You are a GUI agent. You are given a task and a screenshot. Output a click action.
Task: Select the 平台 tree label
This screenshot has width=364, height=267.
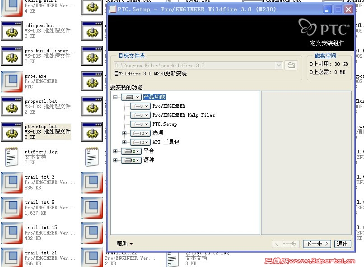(149, 151)
